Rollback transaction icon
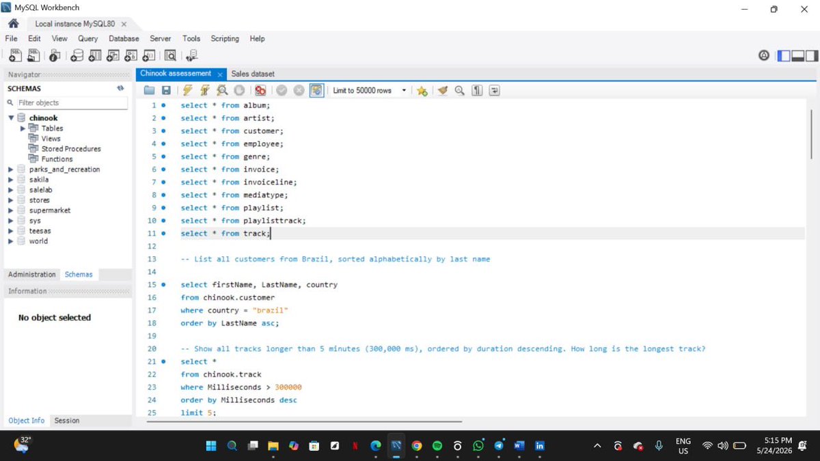The height and width of the screenshot is (461, 820). pos(299,90)
